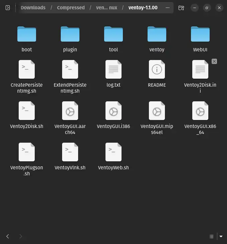Viewport: 227px width, 244px height.
Task: Maximize the file manager window
Action: click(x=207, y=8)
